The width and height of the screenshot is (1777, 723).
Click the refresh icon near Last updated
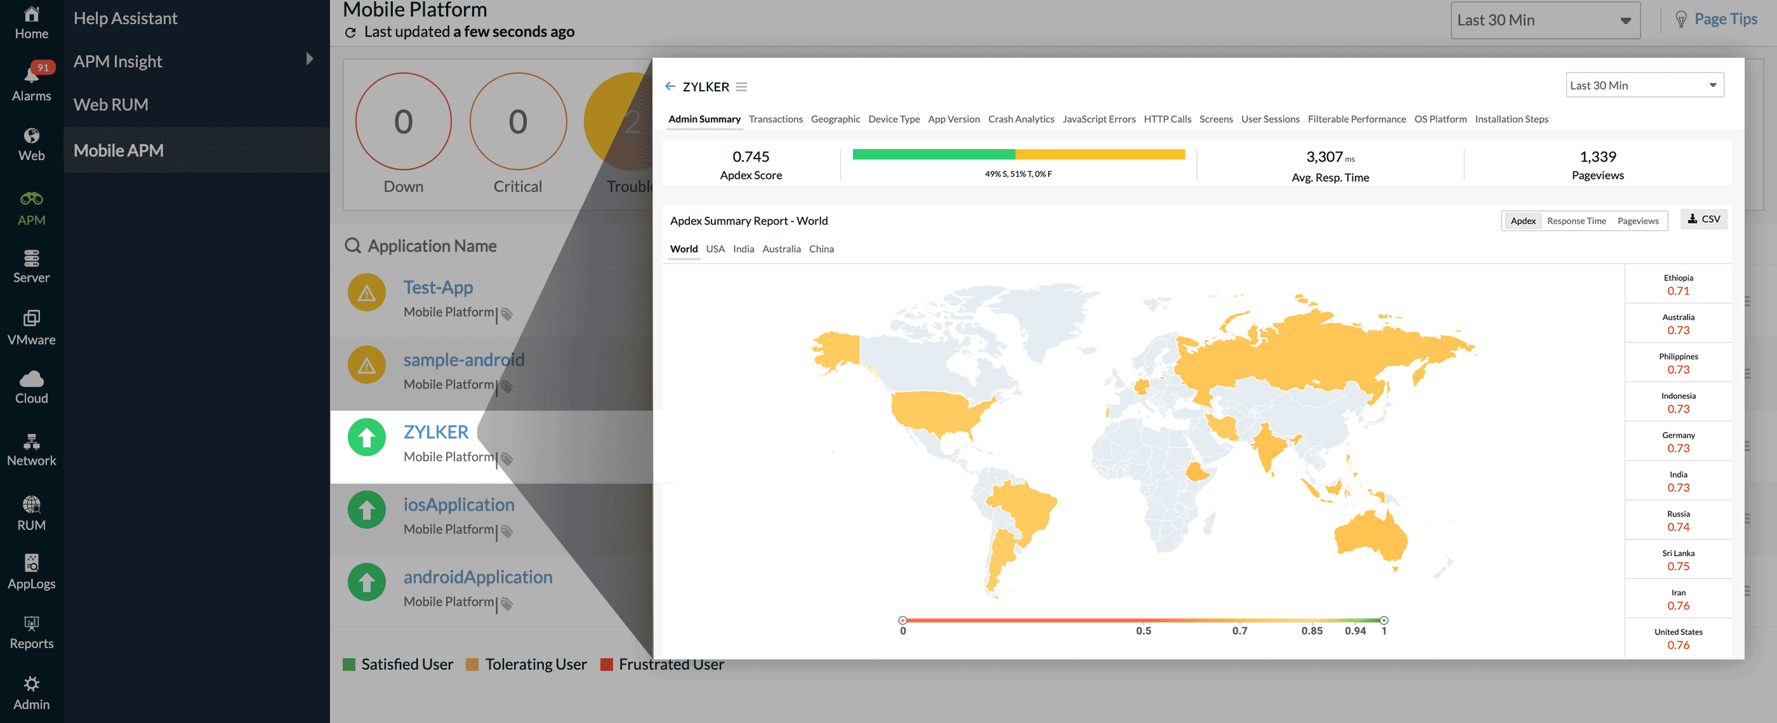(350, 32)
